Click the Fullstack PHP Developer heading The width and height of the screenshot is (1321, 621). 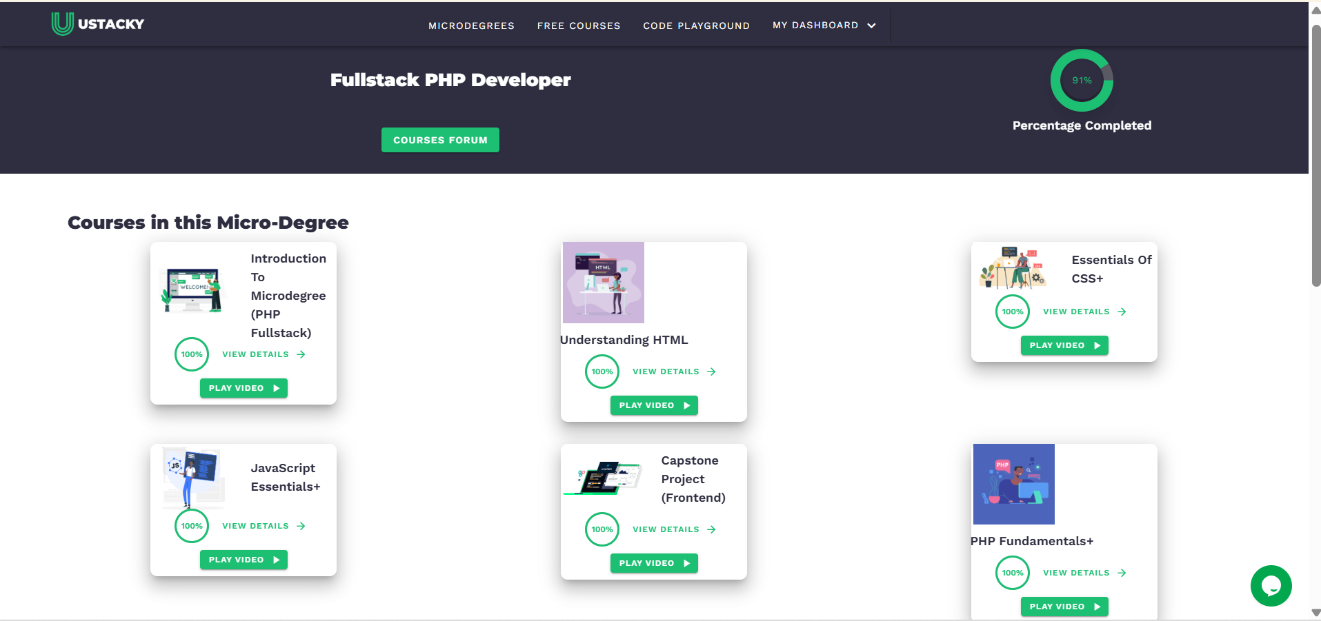point(450,80)
